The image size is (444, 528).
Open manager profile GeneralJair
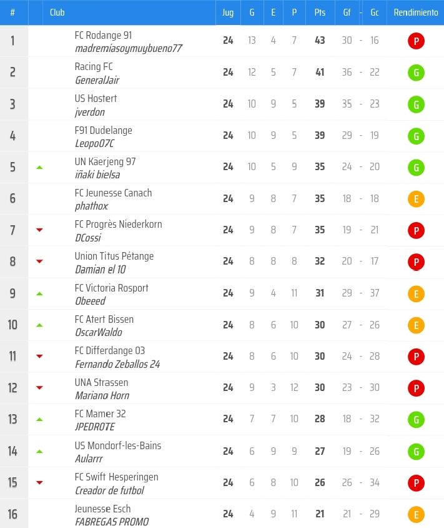(97, 81)
